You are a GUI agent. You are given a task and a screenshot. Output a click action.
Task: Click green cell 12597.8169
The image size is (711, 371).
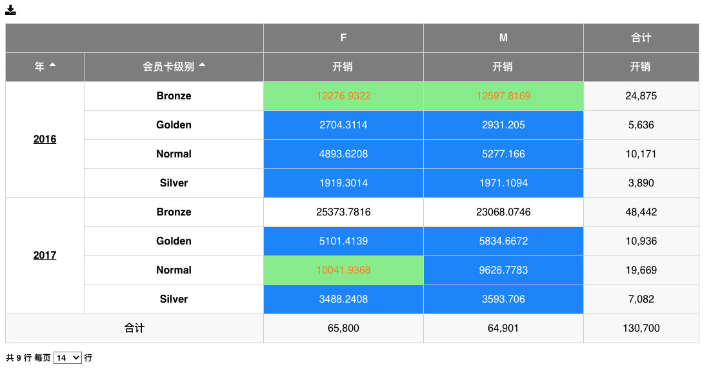[503, 96]
